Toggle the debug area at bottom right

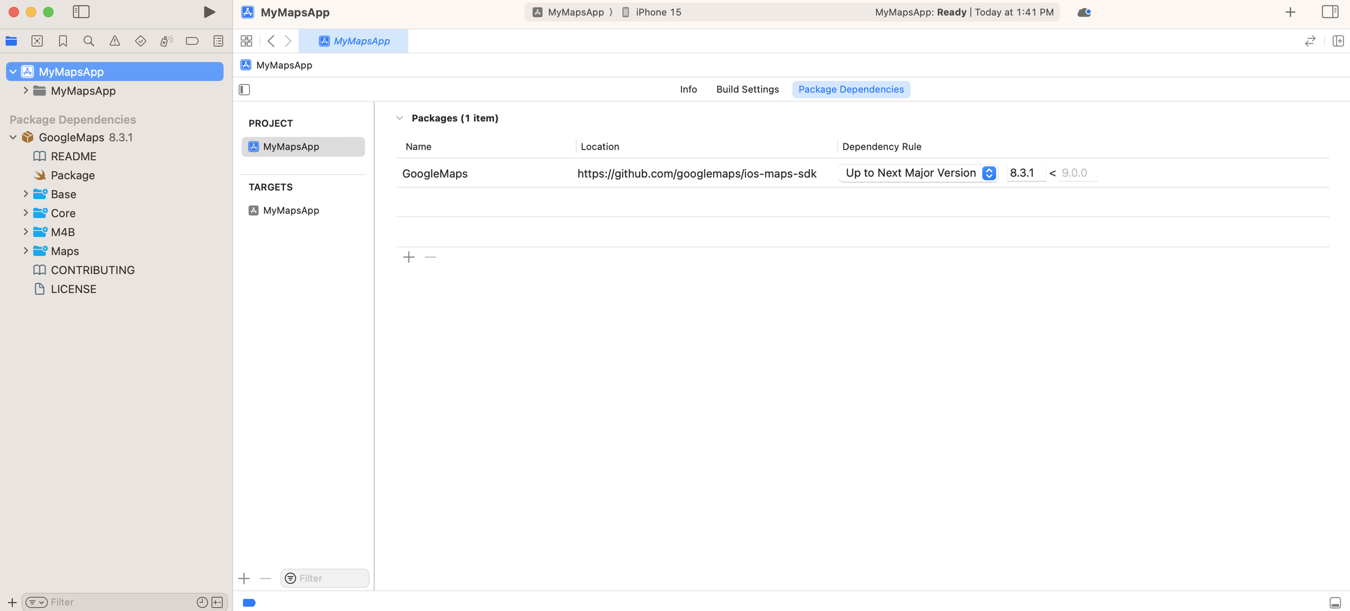tap(1335, 603)
